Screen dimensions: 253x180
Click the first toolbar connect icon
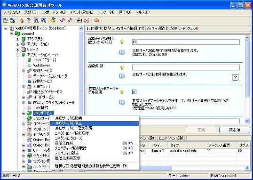[x=5, y=20]
